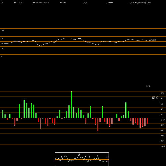Click the ') JASH' ticker label

(110, 3)
